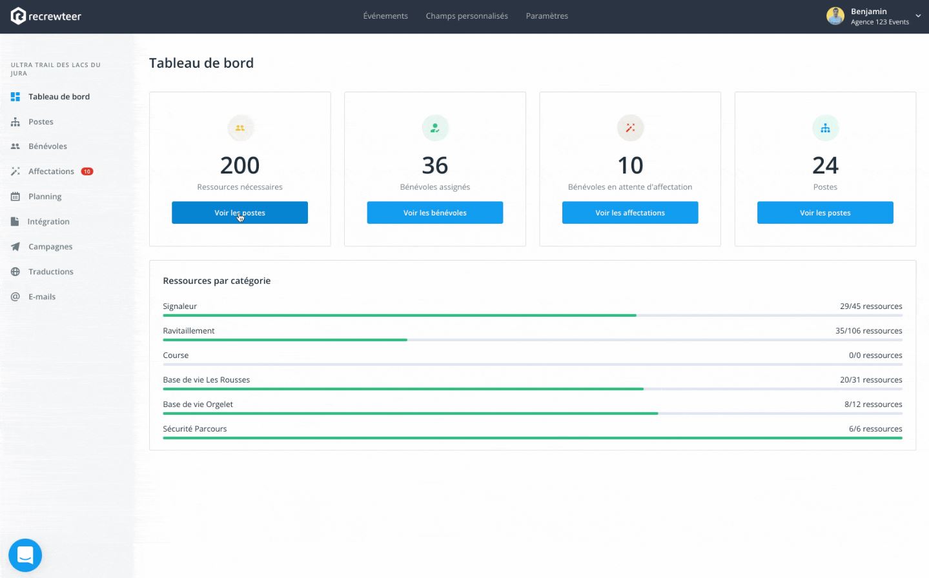Viewport: 929px width, 578px height.
Task: Open E-mails in the sidebar
Action: (x=42, y=297)
